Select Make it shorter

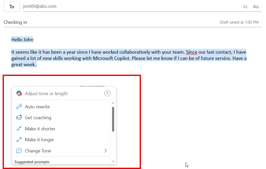click(x=61, y=129)
